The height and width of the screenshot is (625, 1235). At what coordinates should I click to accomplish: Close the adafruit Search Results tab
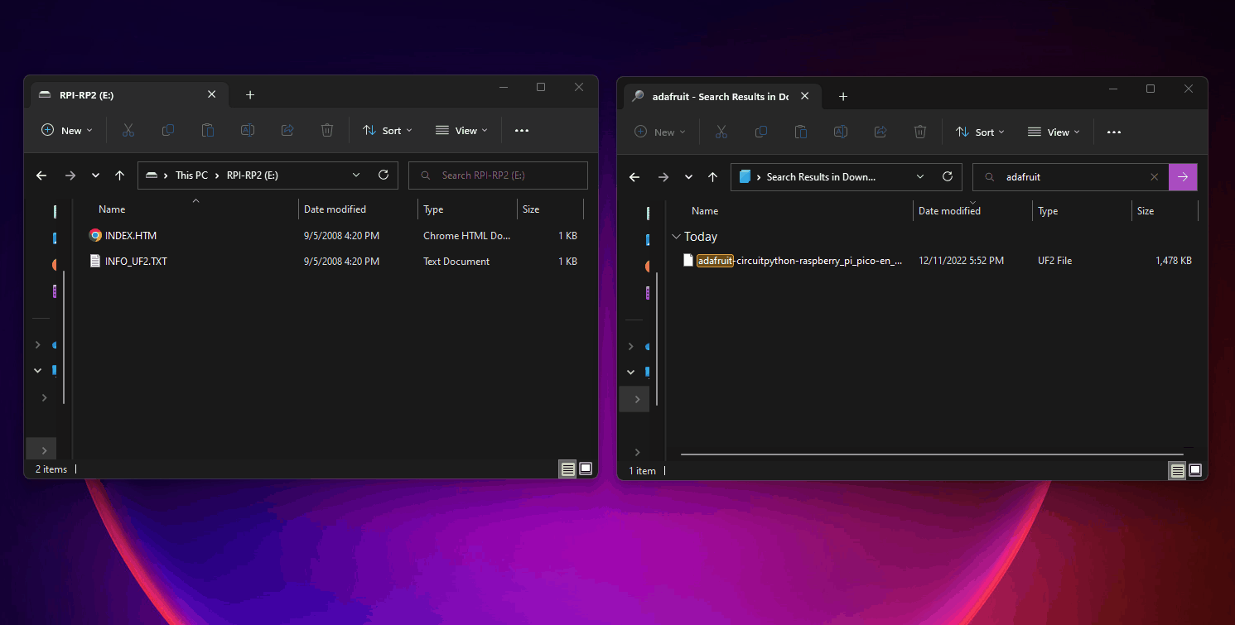[804, 96]
